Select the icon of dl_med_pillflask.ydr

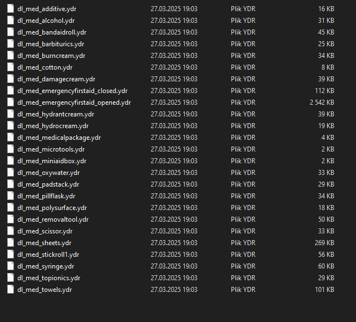coord(11,196)
